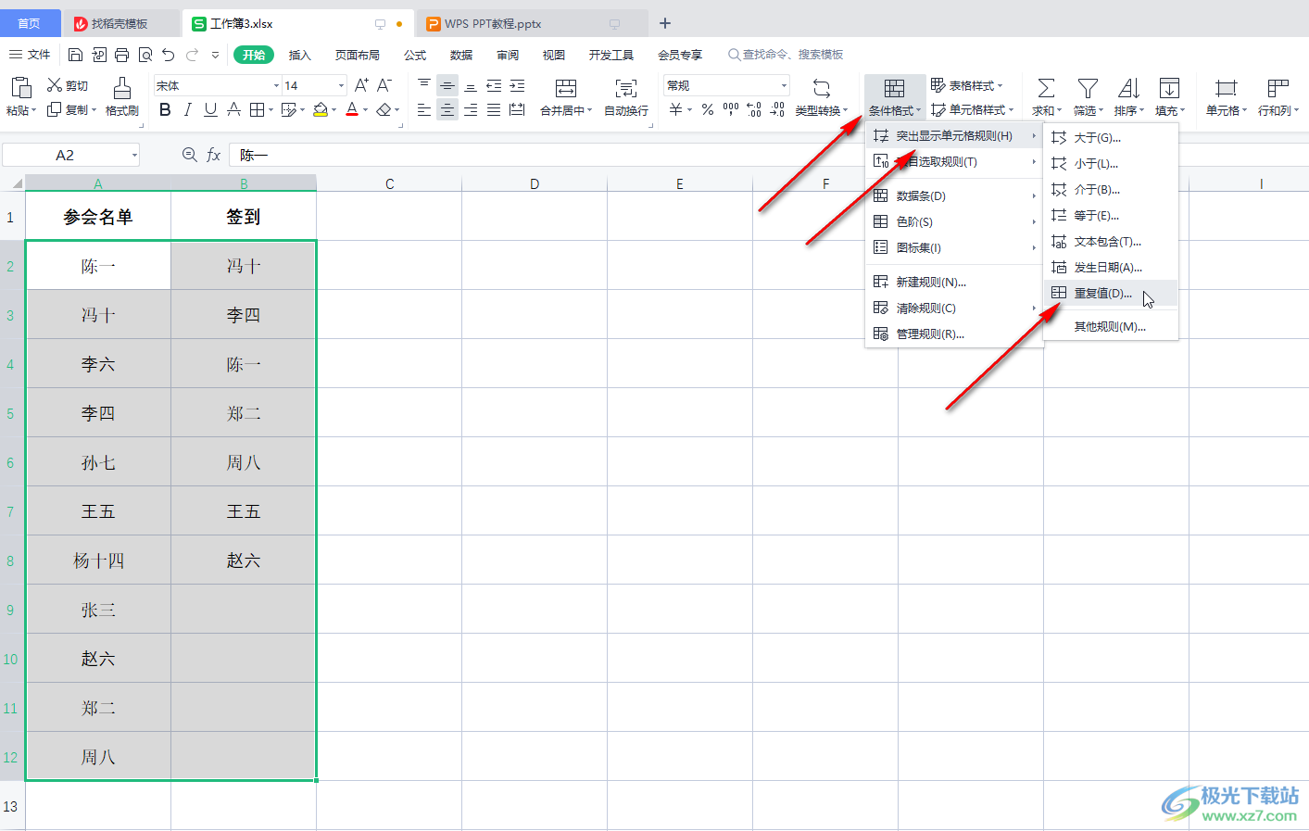The image size is (1309, 831).
Task: Expand the fill color dropdown arrow
Action: pos(334,110)
